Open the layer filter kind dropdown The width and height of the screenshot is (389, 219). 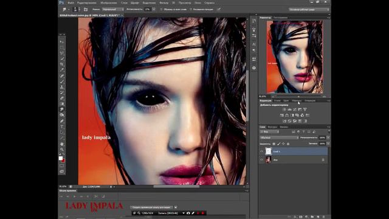pos(269,131)
